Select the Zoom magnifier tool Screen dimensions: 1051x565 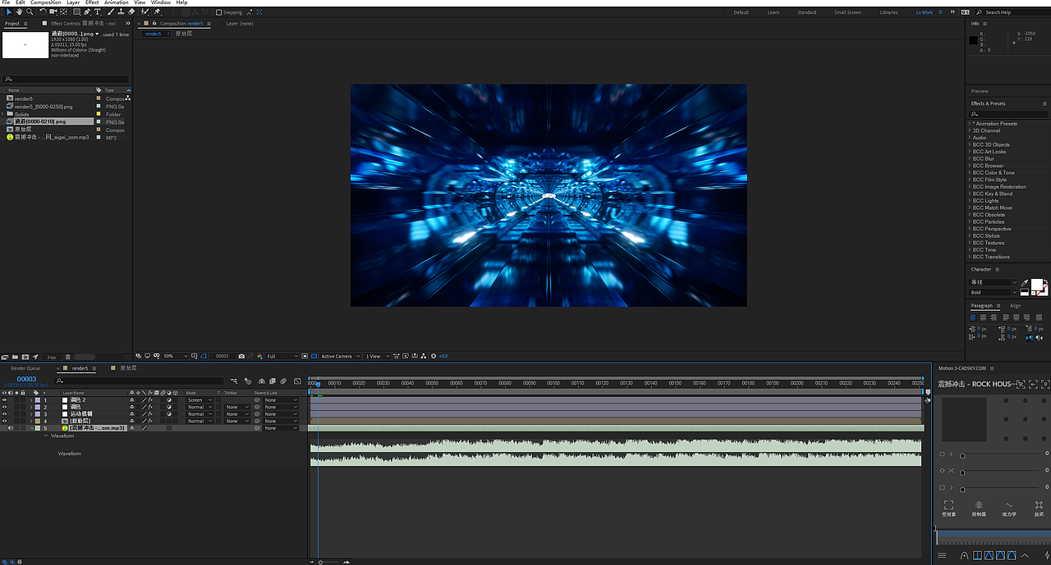coord(30,12)
